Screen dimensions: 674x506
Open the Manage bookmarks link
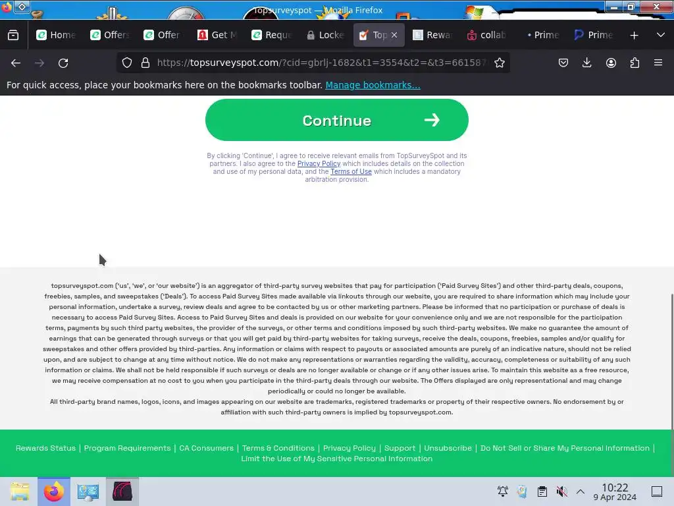[373, 85]
